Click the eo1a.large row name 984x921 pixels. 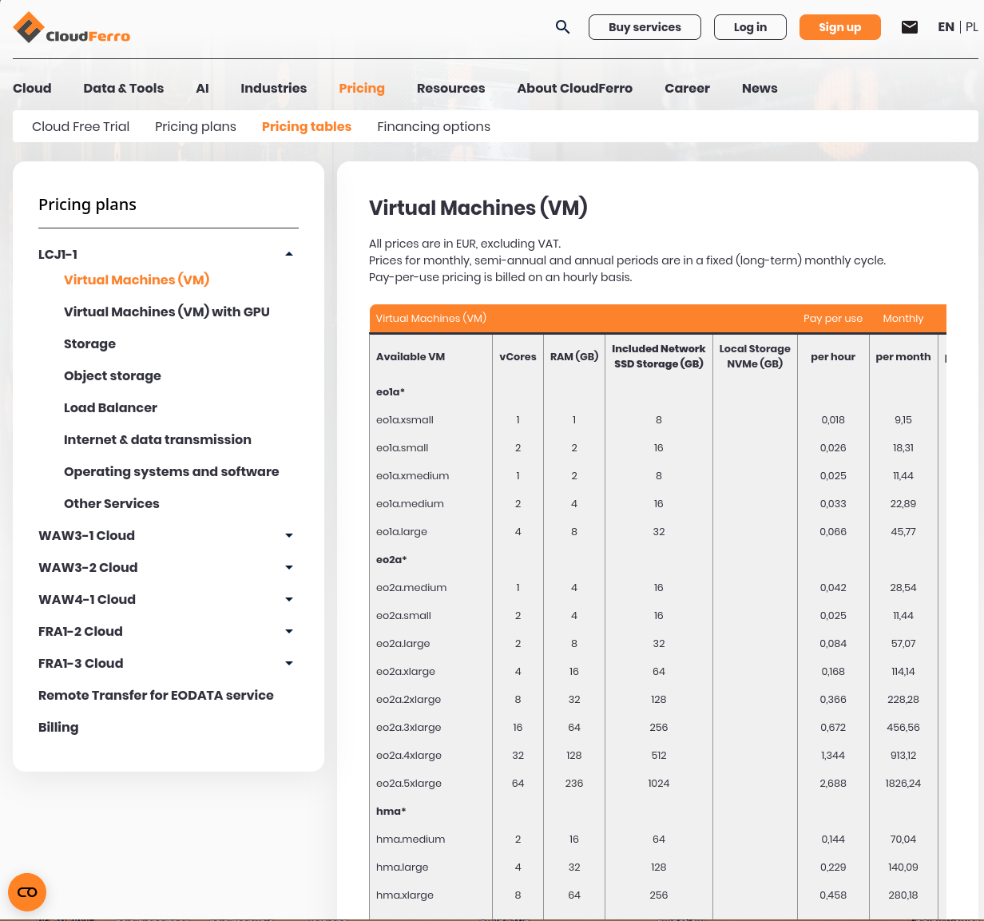(x=402, y=532)
